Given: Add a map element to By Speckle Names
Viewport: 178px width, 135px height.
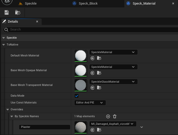Looking at the screenshot, I should [108, 116].
